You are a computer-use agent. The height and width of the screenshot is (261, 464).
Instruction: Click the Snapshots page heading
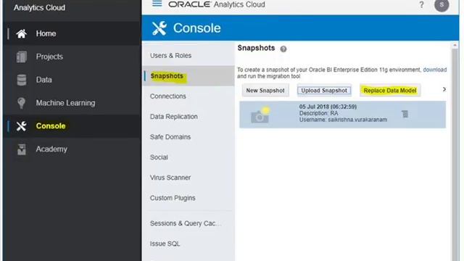(x=256, y=49)
